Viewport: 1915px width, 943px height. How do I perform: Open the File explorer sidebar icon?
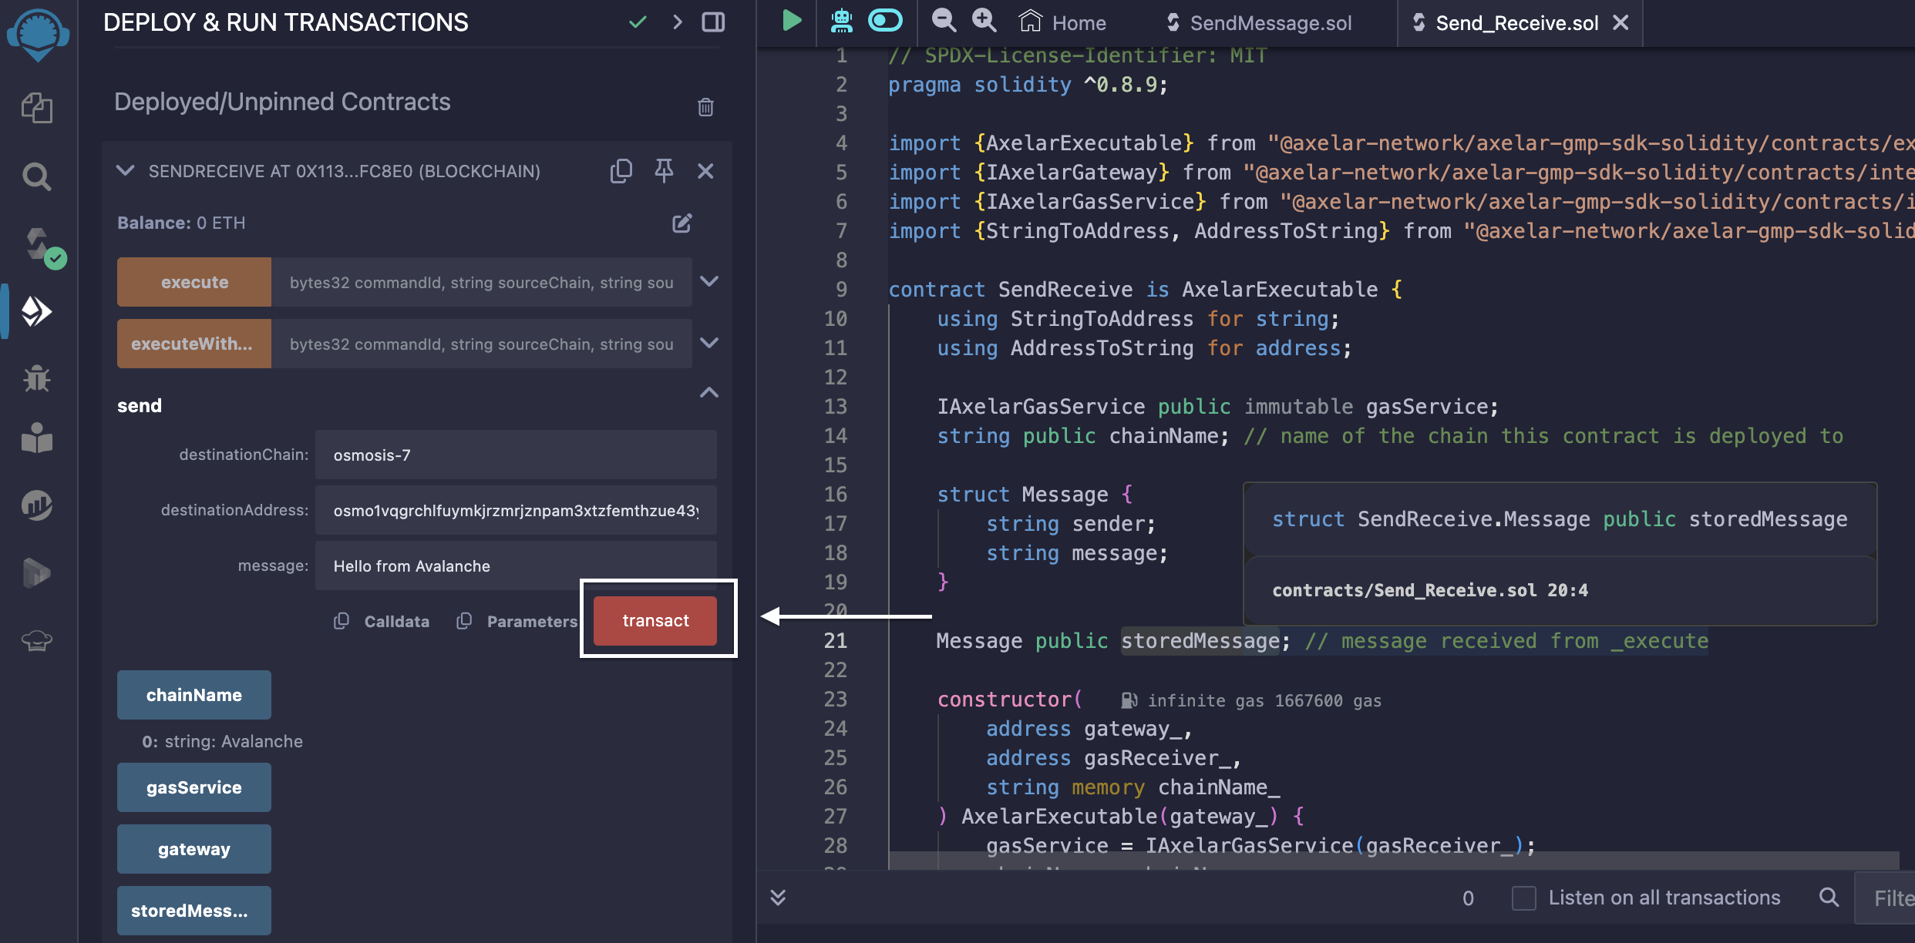tap(36, 107)
